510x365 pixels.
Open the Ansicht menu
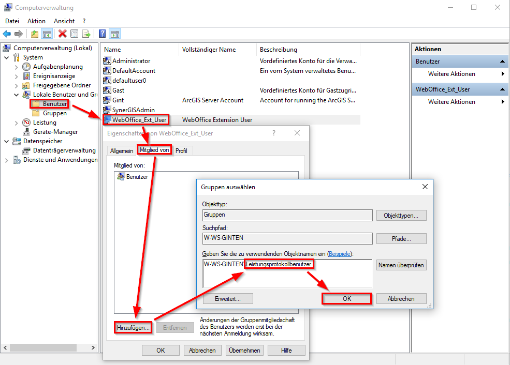(x=64, y=21)
